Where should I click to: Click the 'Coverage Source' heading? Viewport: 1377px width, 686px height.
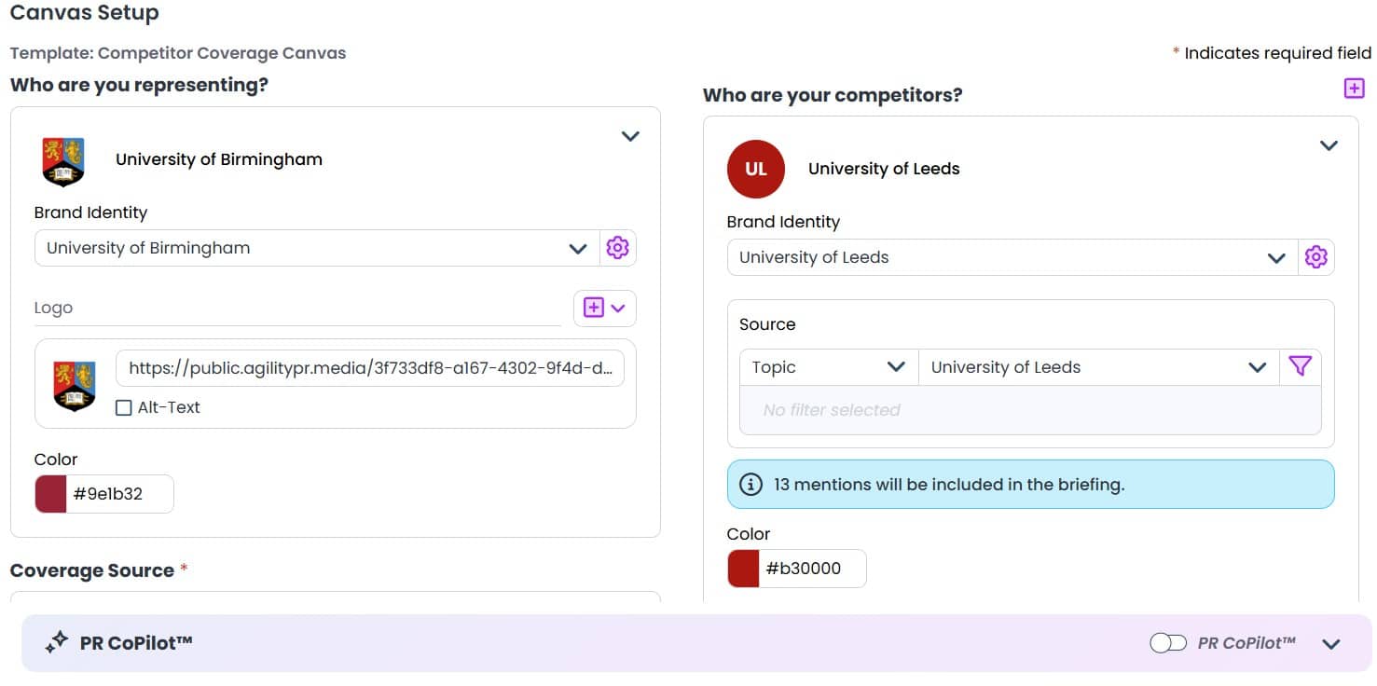(x=92, y=570)
